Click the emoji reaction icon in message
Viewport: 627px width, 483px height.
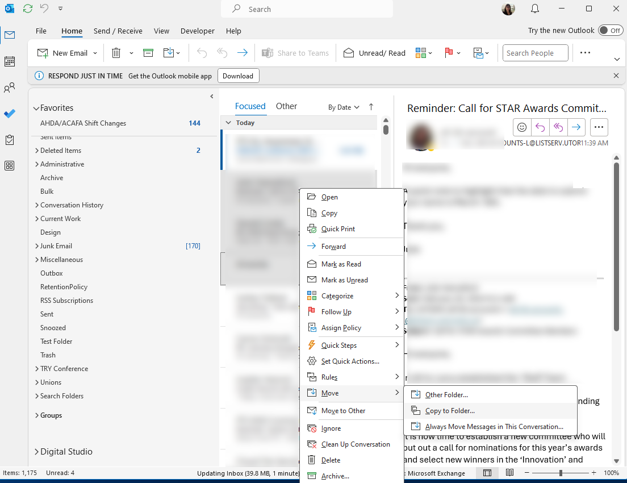(521, 127)
